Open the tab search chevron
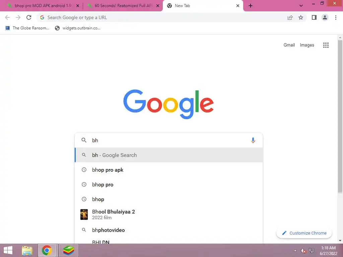Viewport: 343px width, 257px height. (x=301, y=6)
